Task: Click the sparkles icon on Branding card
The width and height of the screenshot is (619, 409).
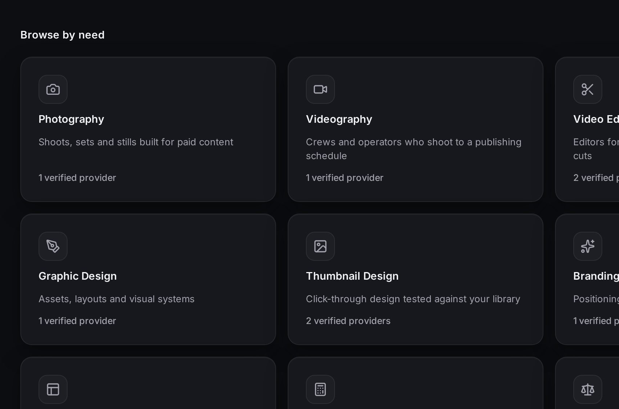Action: click(x=588, y=246)
